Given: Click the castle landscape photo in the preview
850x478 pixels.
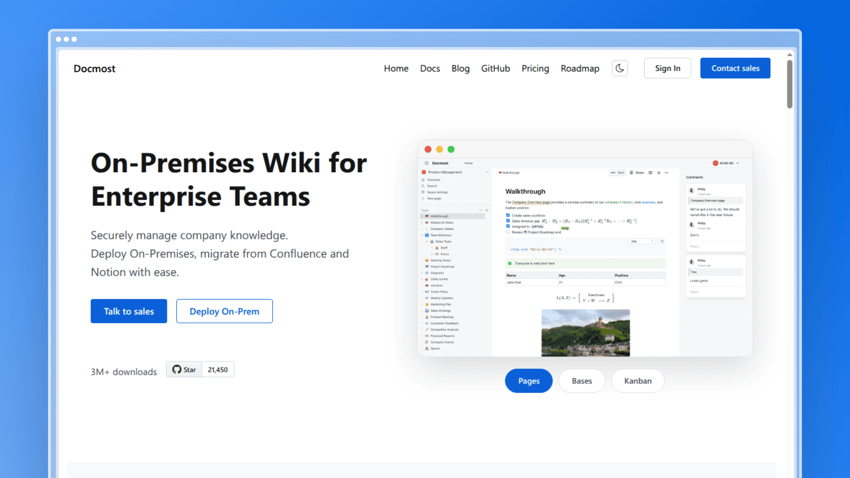Looking at the screenshot, I should [586, 333].
